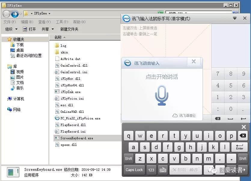251x181 pixels.
Task: Click the numpad return arrow icon
Action: [243, 119]
